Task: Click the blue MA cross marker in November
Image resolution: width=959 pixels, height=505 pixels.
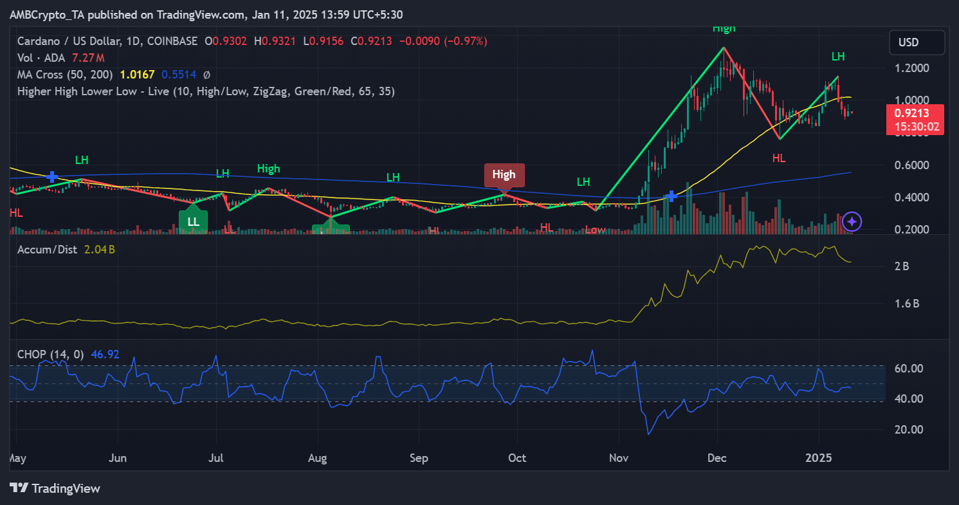Action: point(672,196)
